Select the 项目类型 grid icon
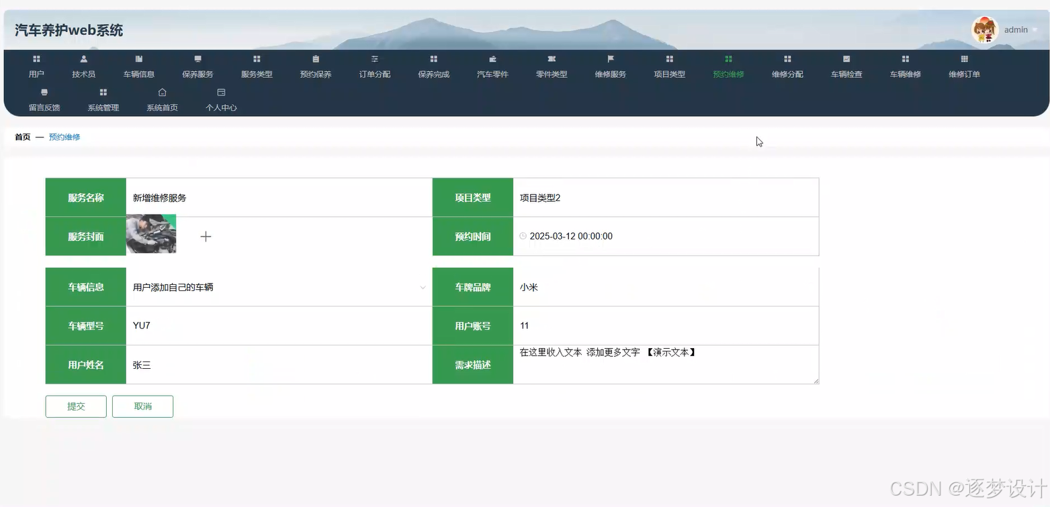The image size is (1050, 507). tap(670, 59)
